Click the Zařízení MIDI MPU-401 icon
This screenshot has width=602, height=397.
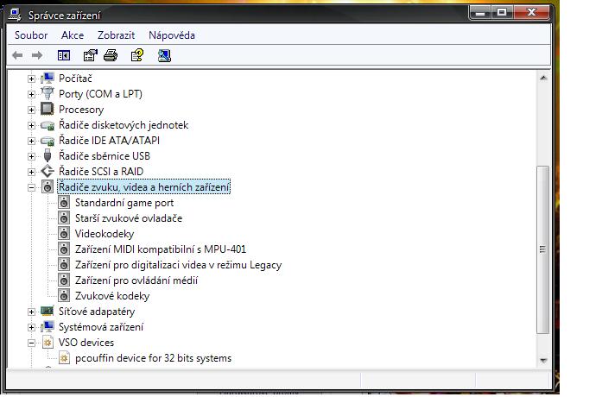(64, 249)
